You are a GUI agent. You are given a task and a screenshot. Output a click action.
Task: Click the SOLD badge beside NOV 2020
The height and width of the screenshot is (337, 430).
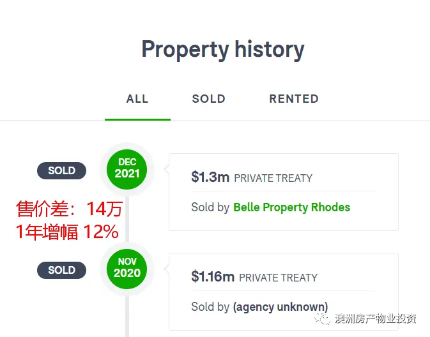click(62, 270)
